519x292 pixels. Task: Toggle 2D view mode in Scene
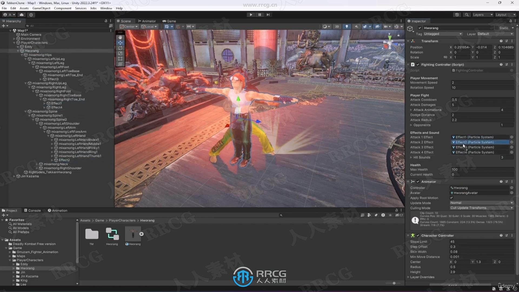337,26
